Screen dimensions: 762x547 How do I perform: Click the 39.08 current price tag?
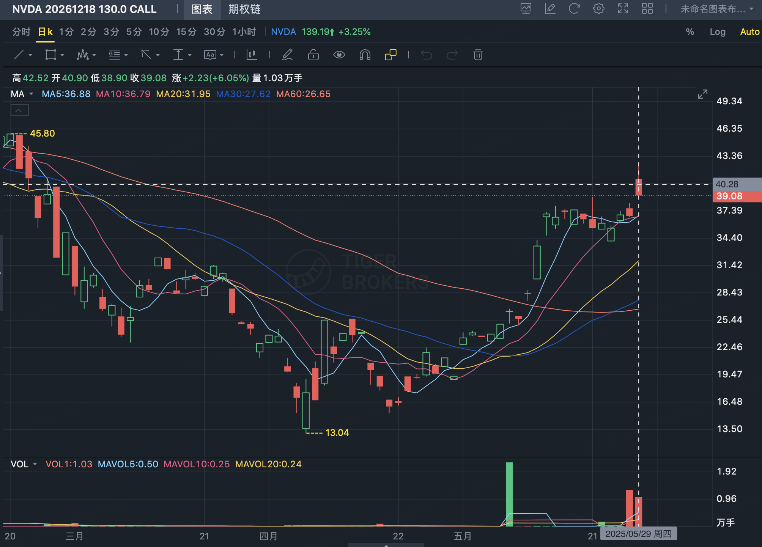737,196
